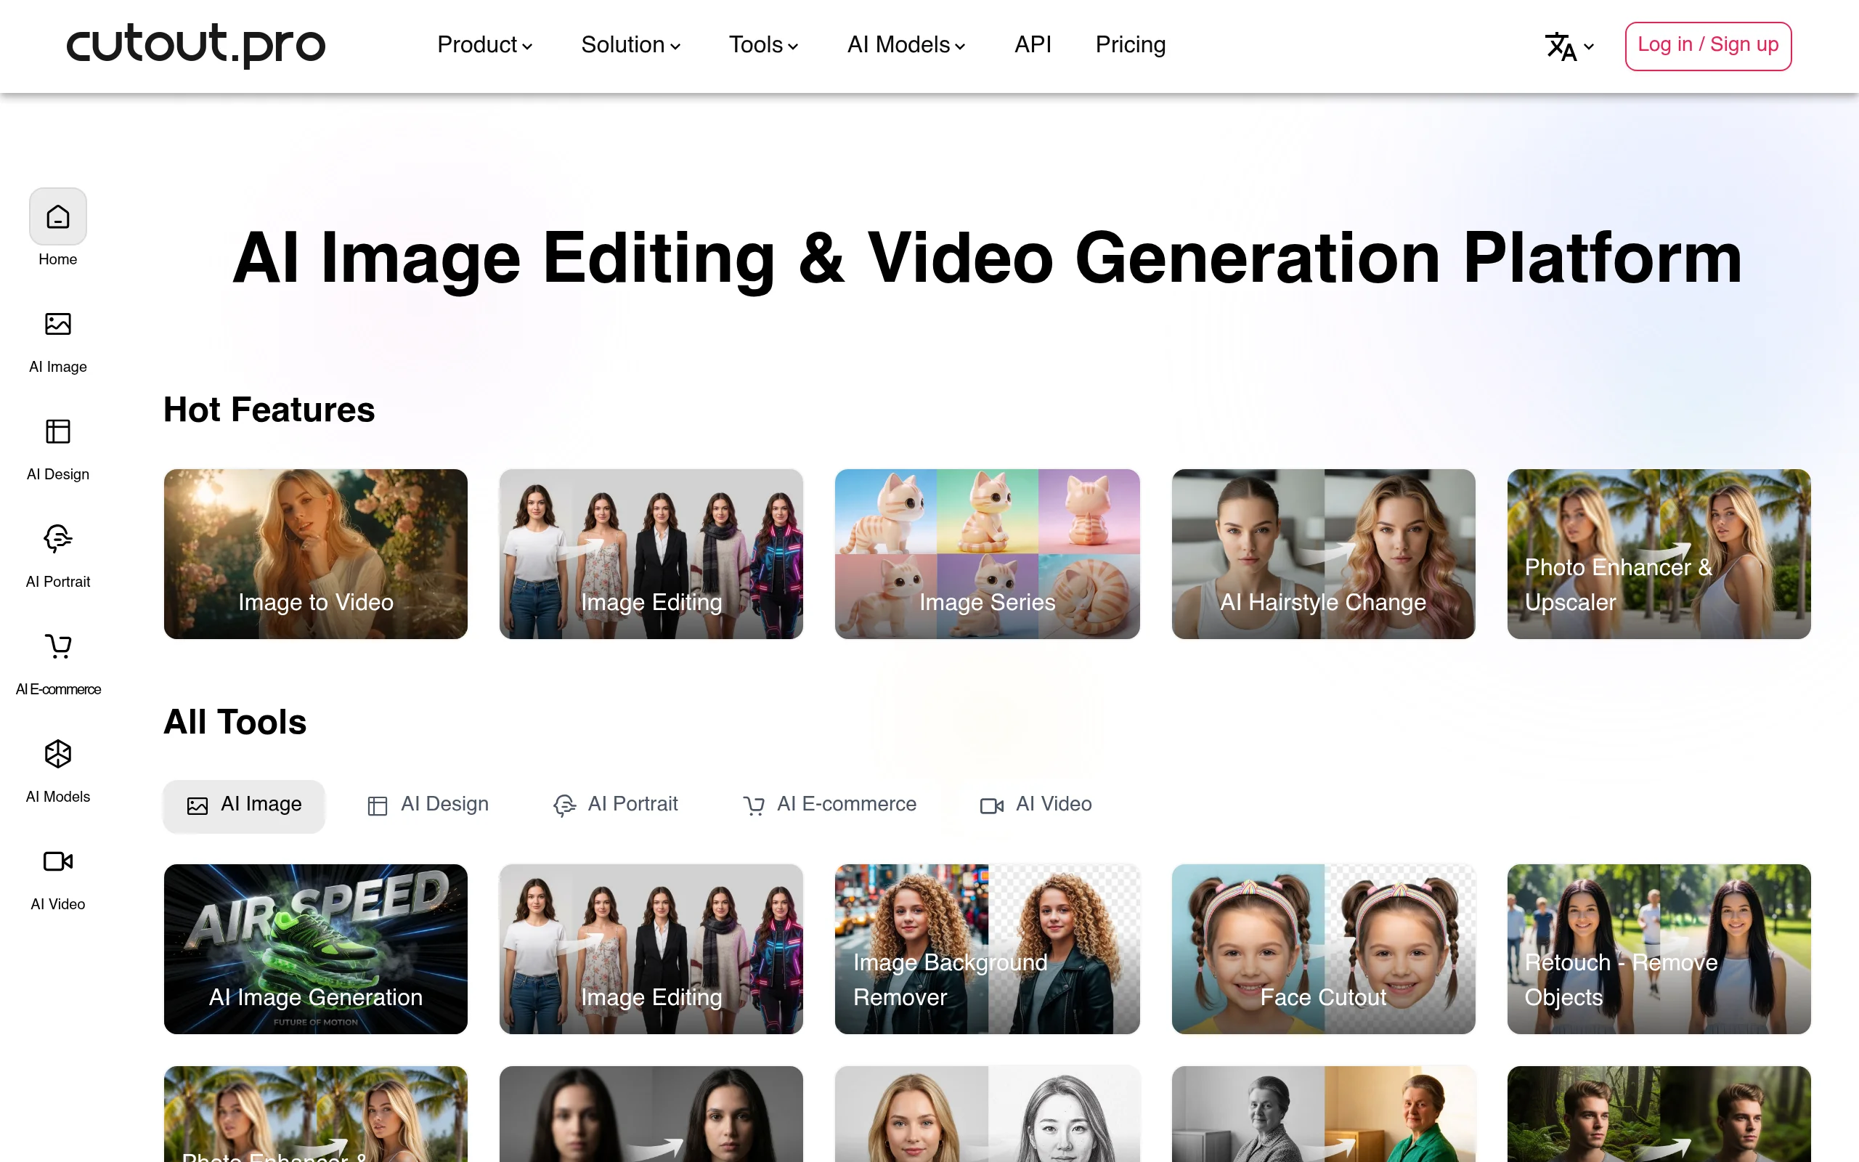1859x1162 pixels.
Task: Switch to the AI Design tools tab
Action: pyautogui.click(x=428, y=805)
